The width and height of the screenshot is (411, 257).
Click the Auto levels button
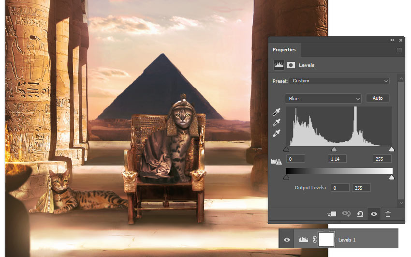click(378, 98)
